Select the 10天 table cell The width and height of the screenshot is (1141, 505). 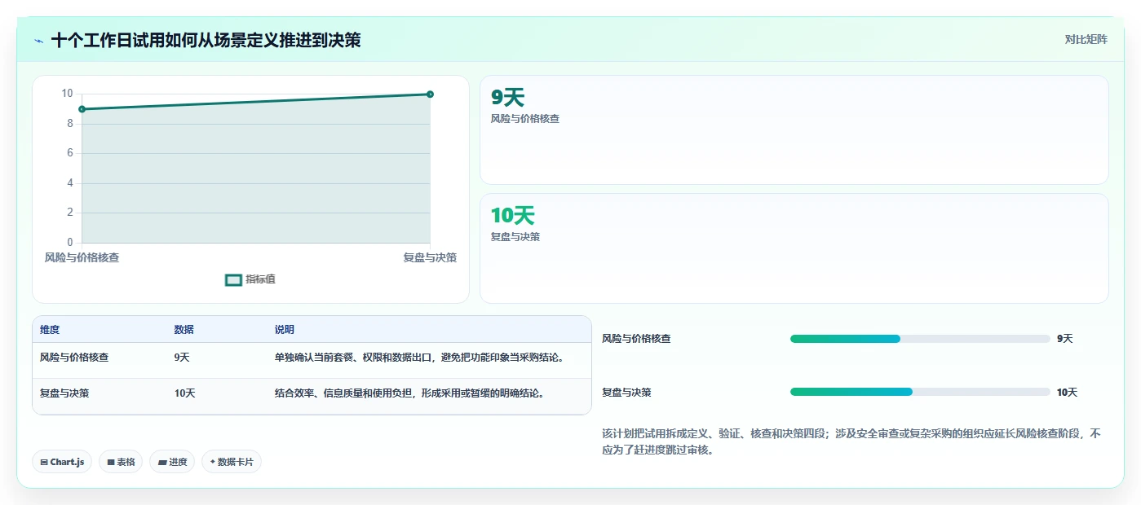[184, 393]
